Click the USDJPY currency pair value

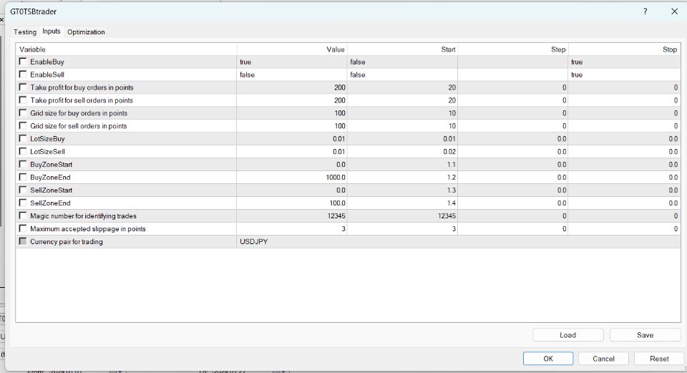coord(252,242)
